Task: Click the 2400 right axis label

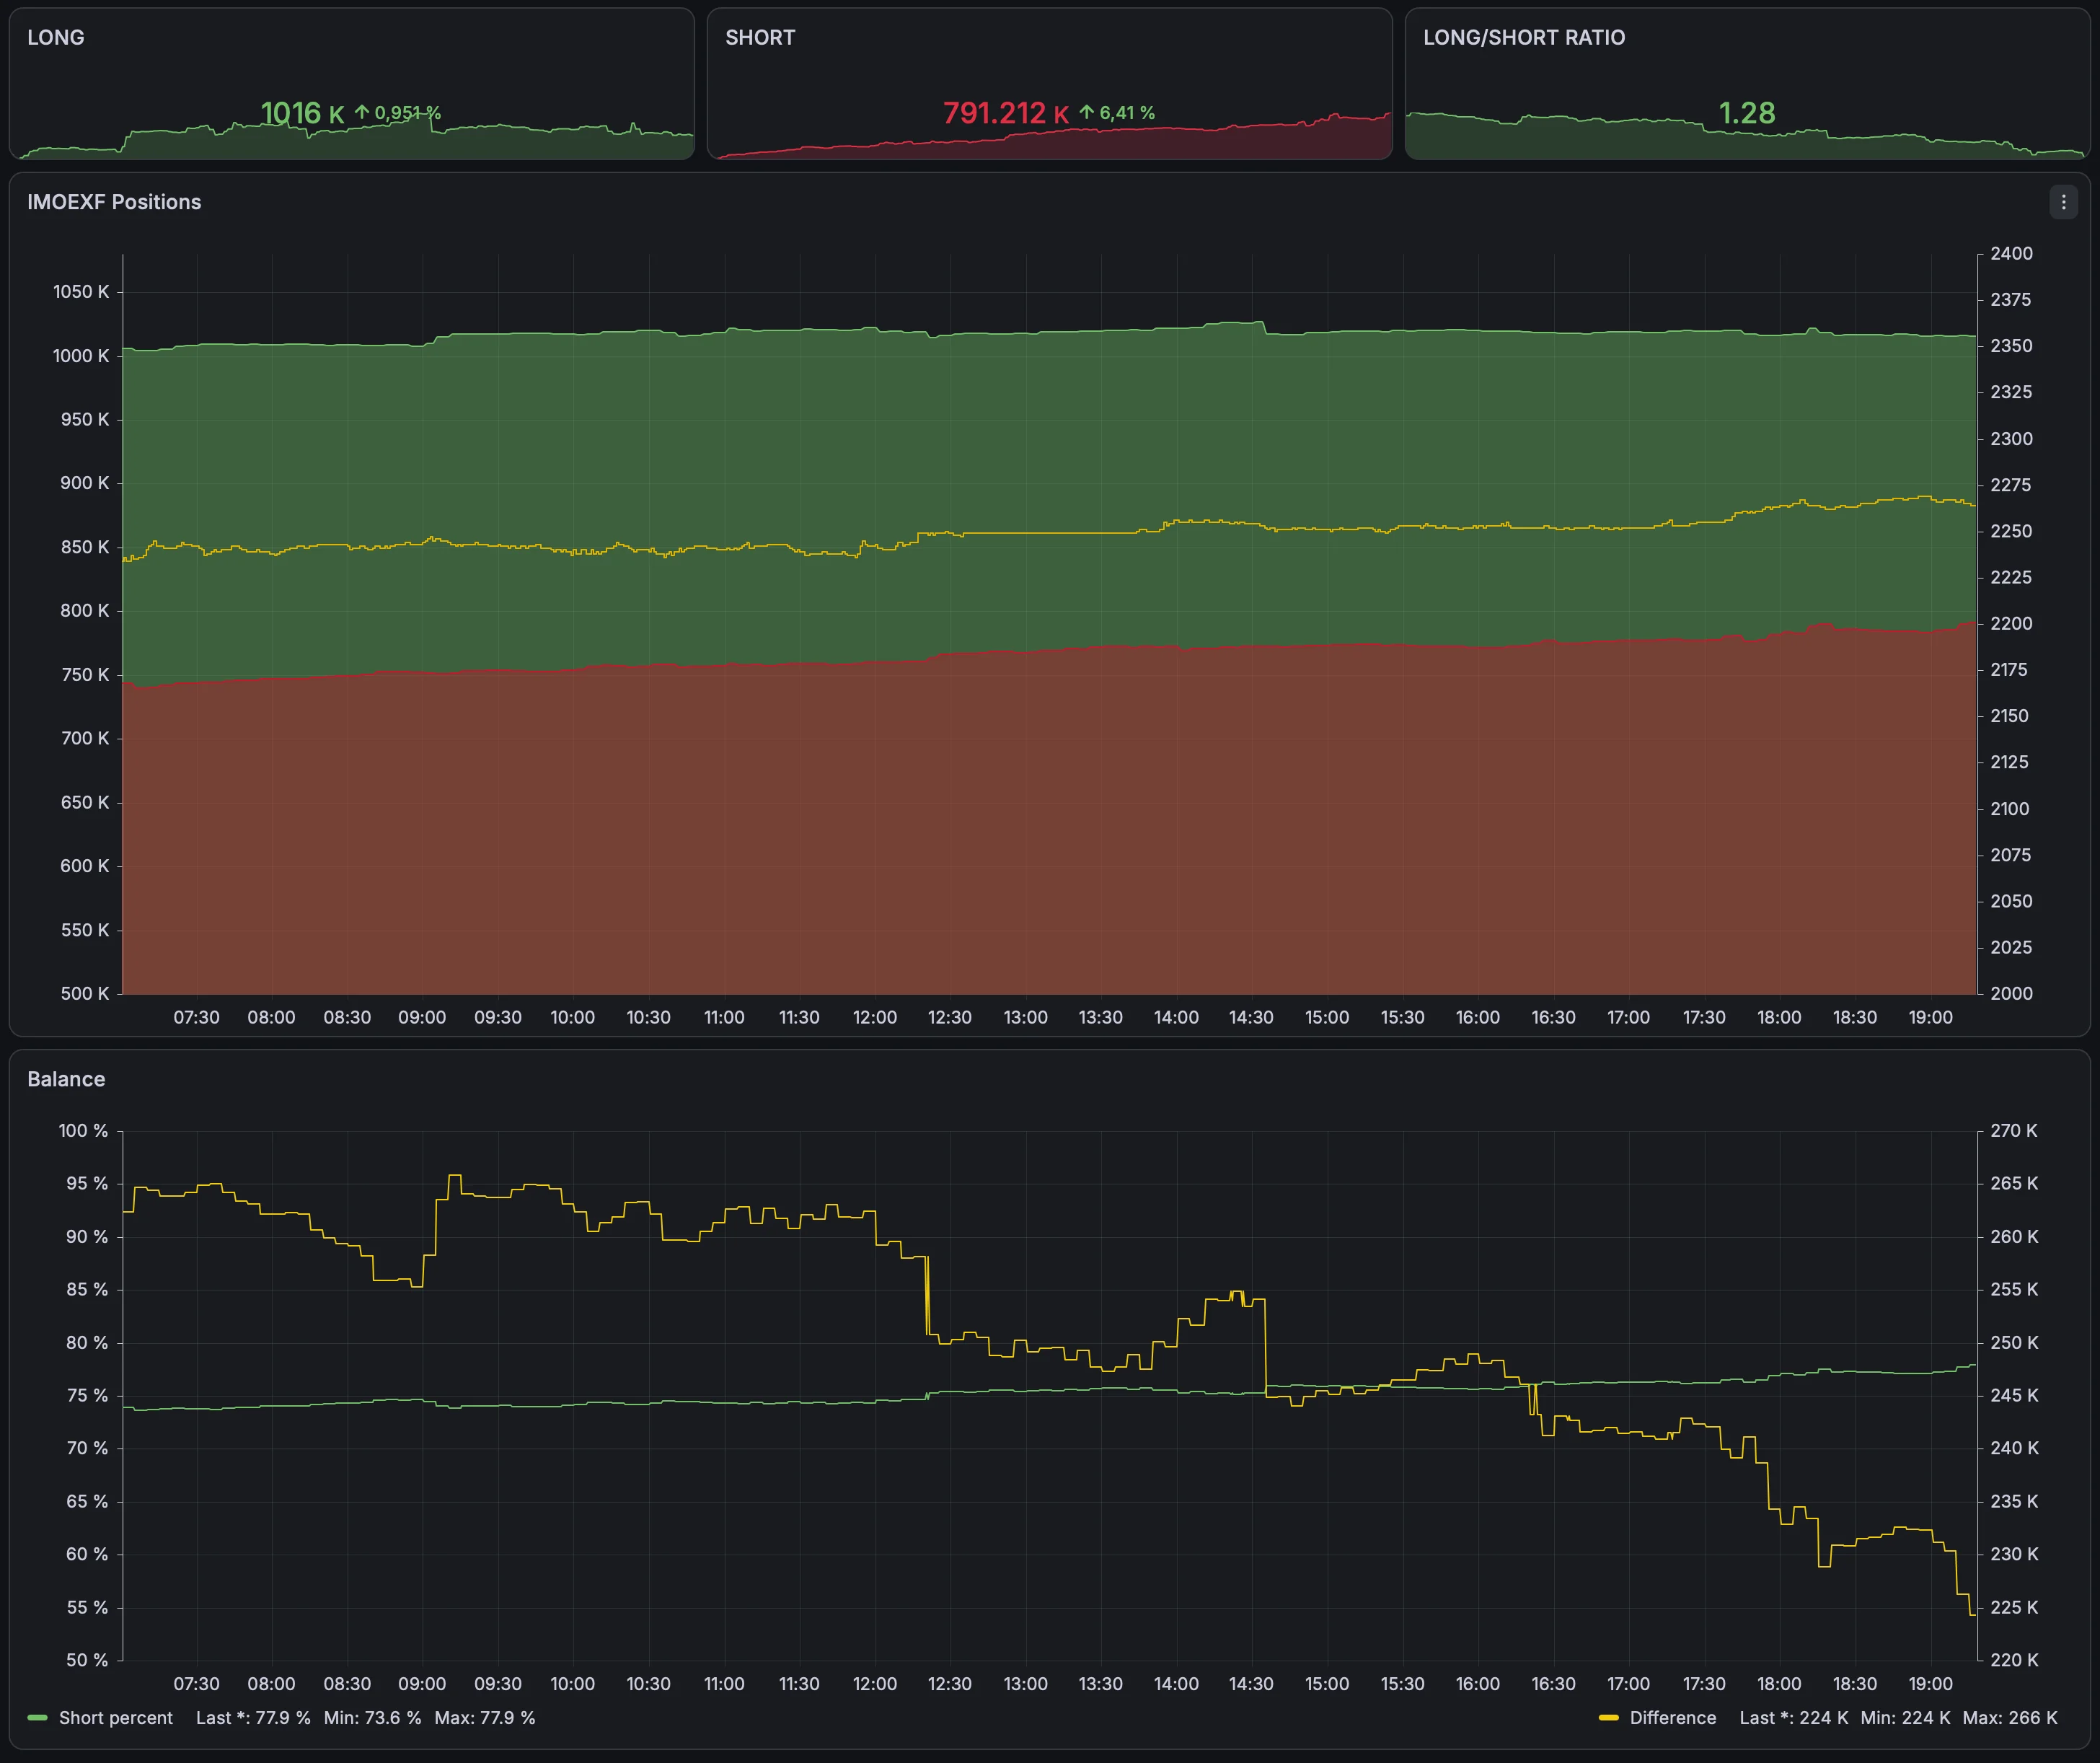Action: click(2011, 254)
